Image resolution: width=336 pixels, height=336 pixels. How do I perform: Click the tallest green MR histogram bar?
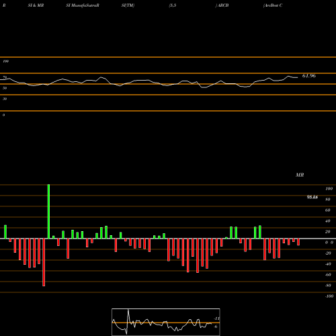pos(48,212)
